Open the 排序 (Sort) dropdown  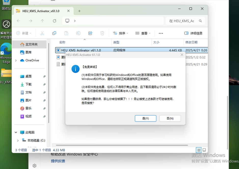click(x=121, y=33)
